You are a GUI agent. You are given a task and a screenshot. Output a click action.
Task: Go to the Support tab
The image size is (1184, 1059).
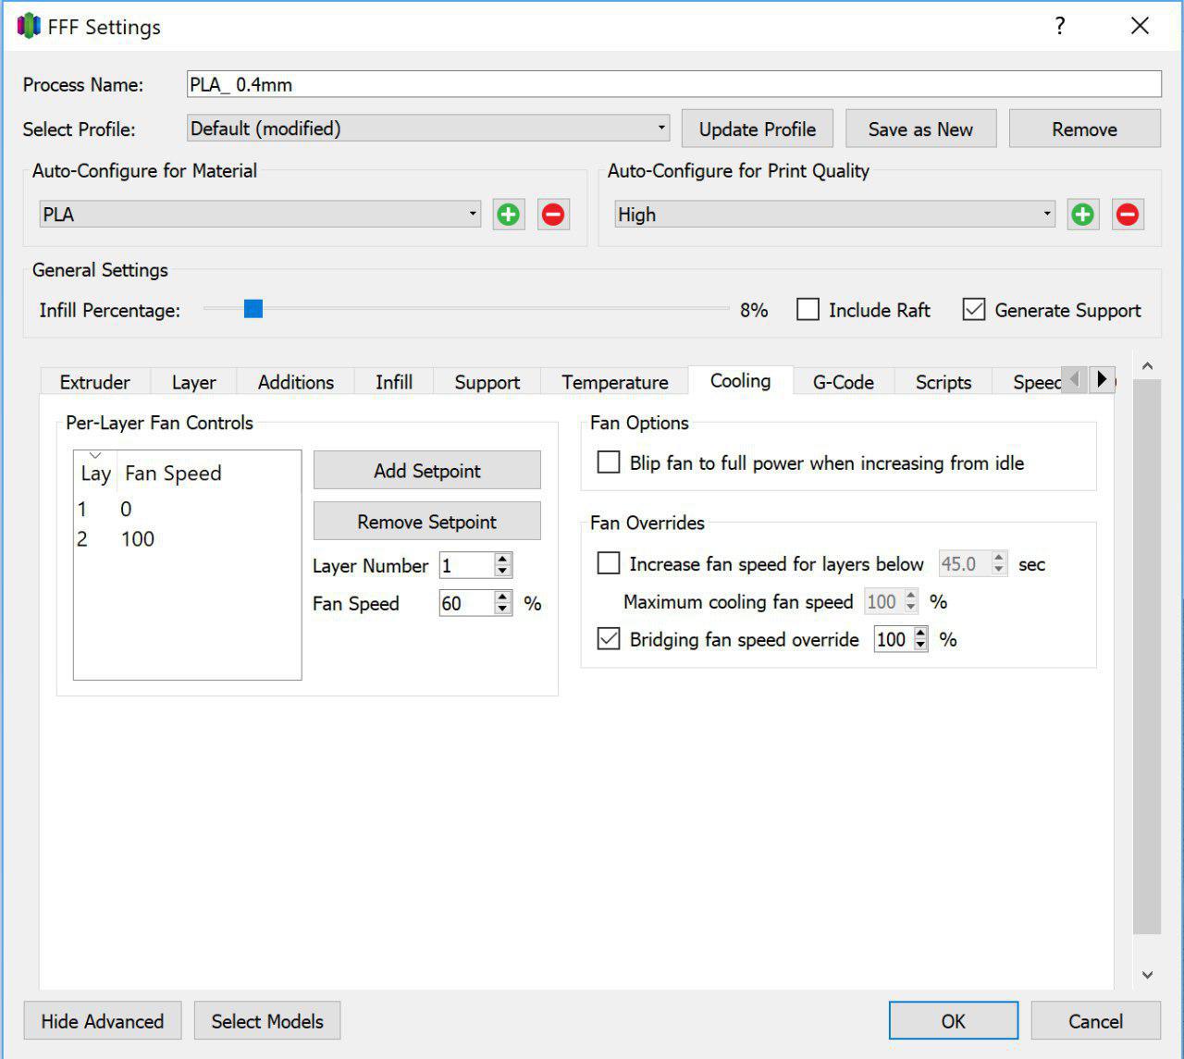tap(487, 382)
